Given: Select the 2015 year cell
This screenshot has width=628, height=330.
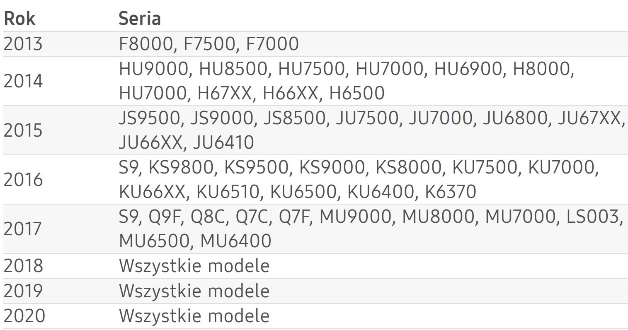Looking at the screenshot, I should tap(23, 130).
